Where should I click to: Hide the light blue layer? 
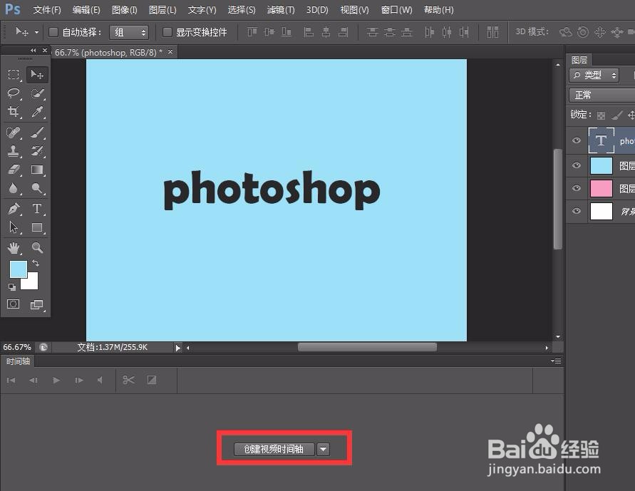coord(577,165)
